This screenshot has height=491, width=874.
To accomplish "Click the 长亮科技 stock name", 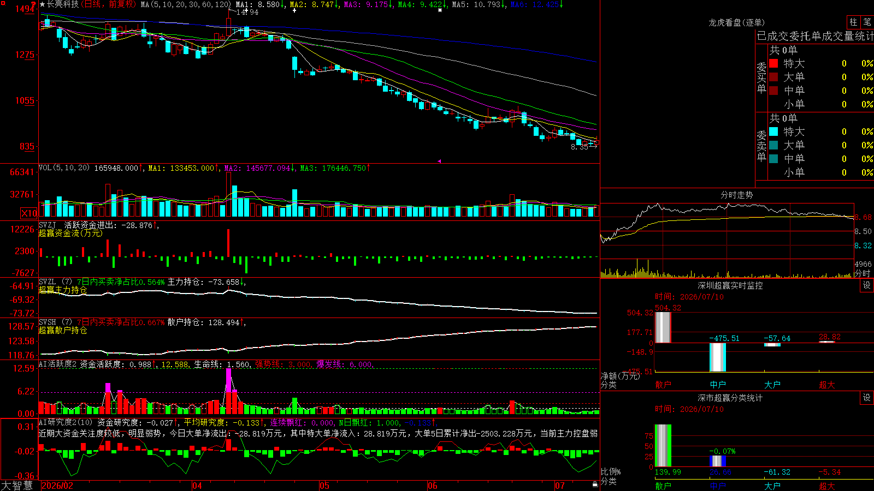I will 63,4.
